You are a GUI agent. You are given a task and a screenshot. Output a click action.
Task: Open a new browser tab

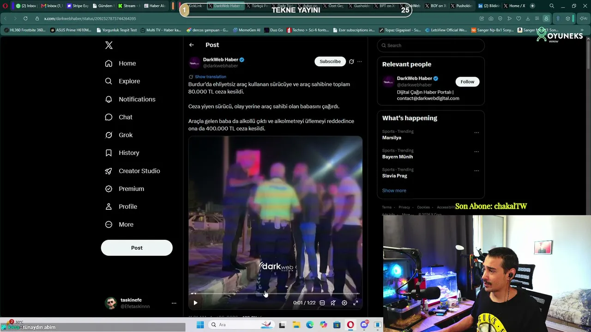tap(532, 6)
